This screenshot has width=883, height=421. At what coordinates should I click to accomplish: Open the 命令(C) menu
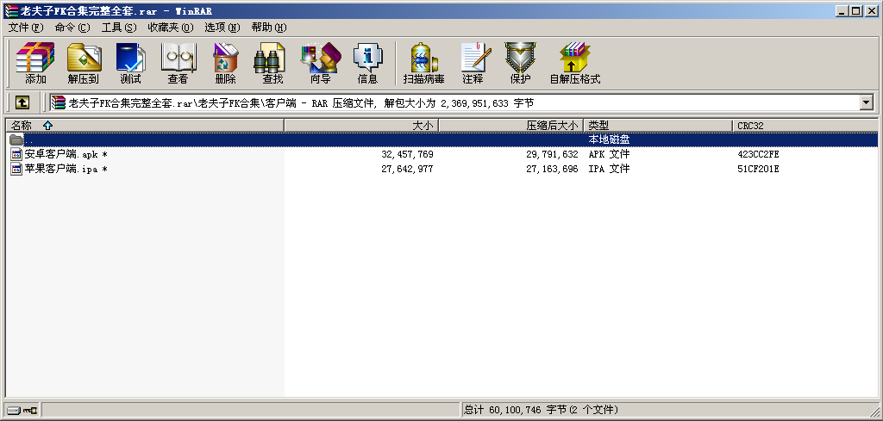pos(72,28)
